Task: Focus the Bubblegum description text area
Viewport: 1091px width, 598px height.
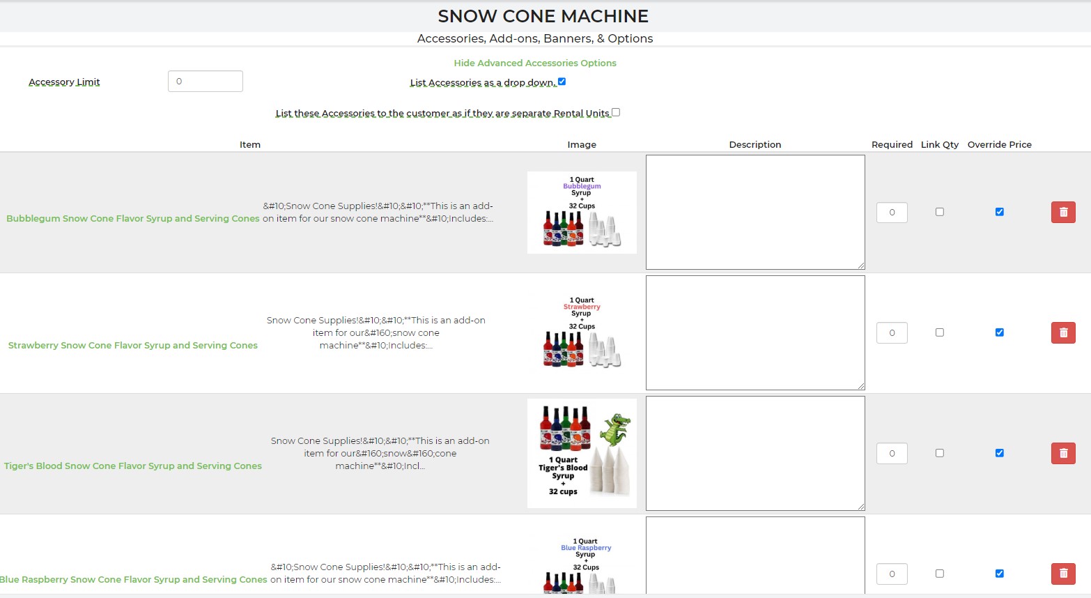Action: tap(755, 212)
